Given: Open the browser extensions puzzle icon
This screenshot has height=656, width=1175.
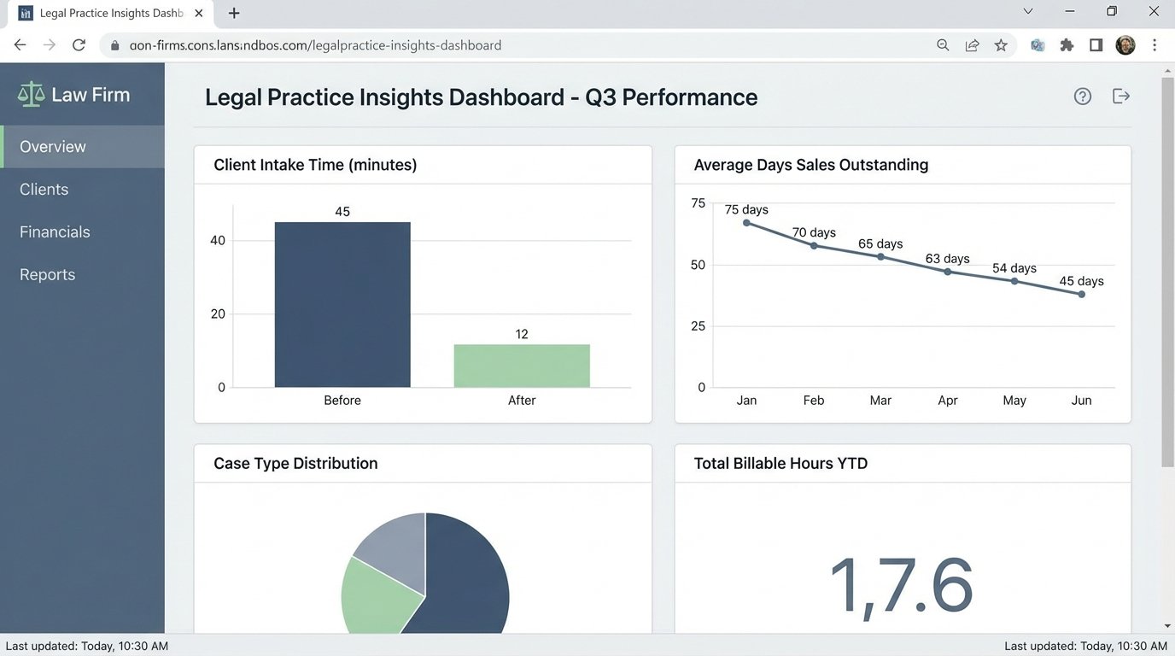Looking at the screenshot, I should pyautogui.click(x=1067, y=44).
